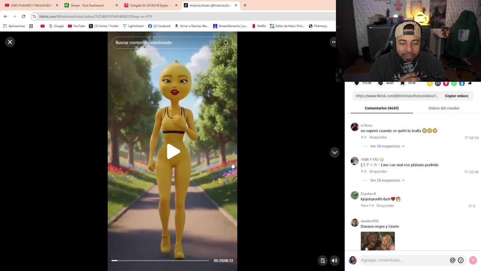Share the video to WhatsApp

[454, 83]
